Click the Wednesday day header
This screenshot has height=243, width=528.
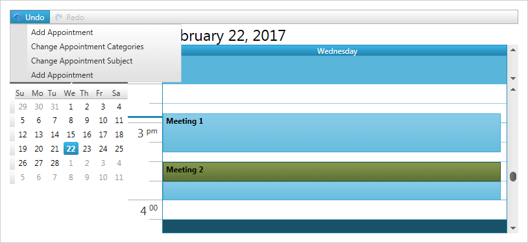(337, 51)
